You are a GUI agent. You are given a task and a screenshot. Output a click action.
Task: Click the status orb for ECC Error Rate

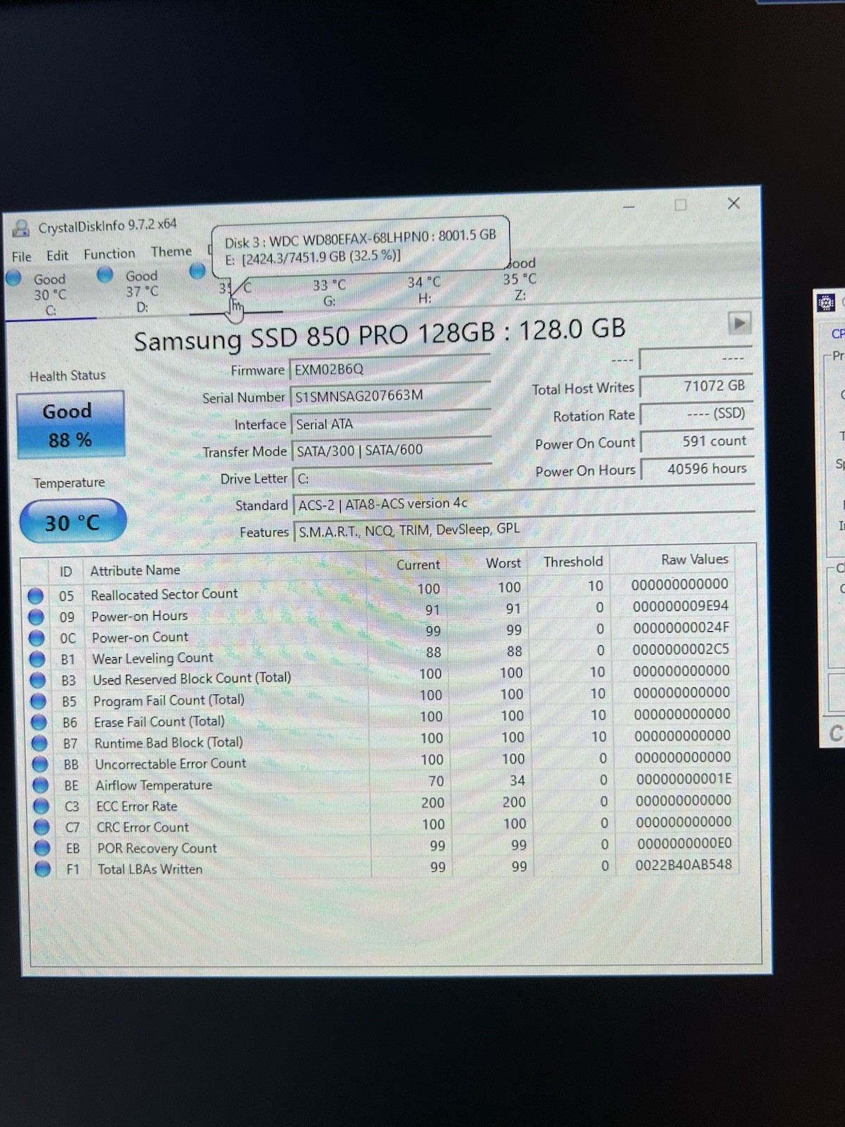42,807
